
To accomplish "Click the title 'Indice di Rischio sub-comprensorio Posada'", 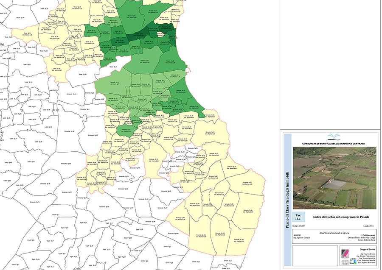I will (341, 217).
